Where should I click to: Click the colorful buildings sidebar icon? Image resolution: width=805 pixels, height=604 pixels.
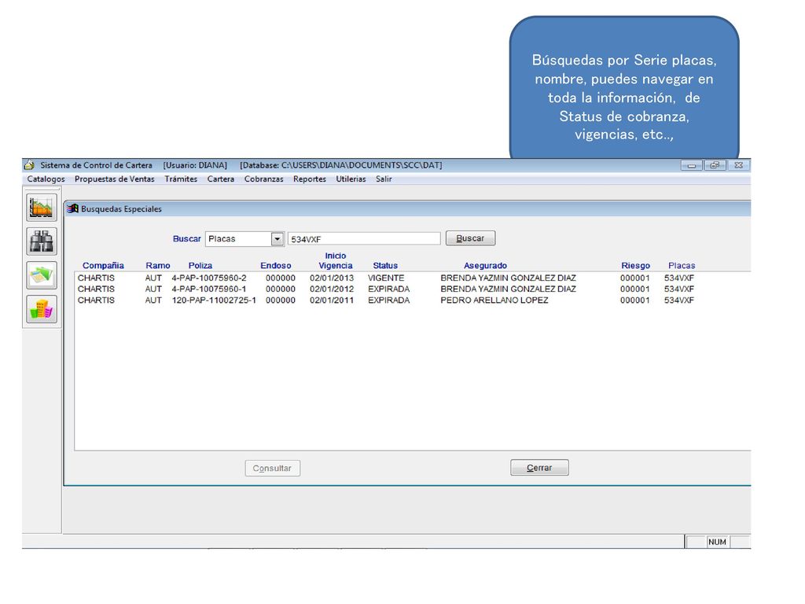(42, 309)
